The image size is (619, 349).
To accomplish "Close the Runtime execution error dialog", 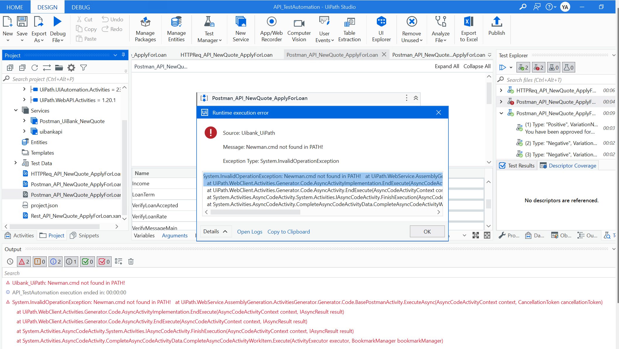I will coord(438,113).
